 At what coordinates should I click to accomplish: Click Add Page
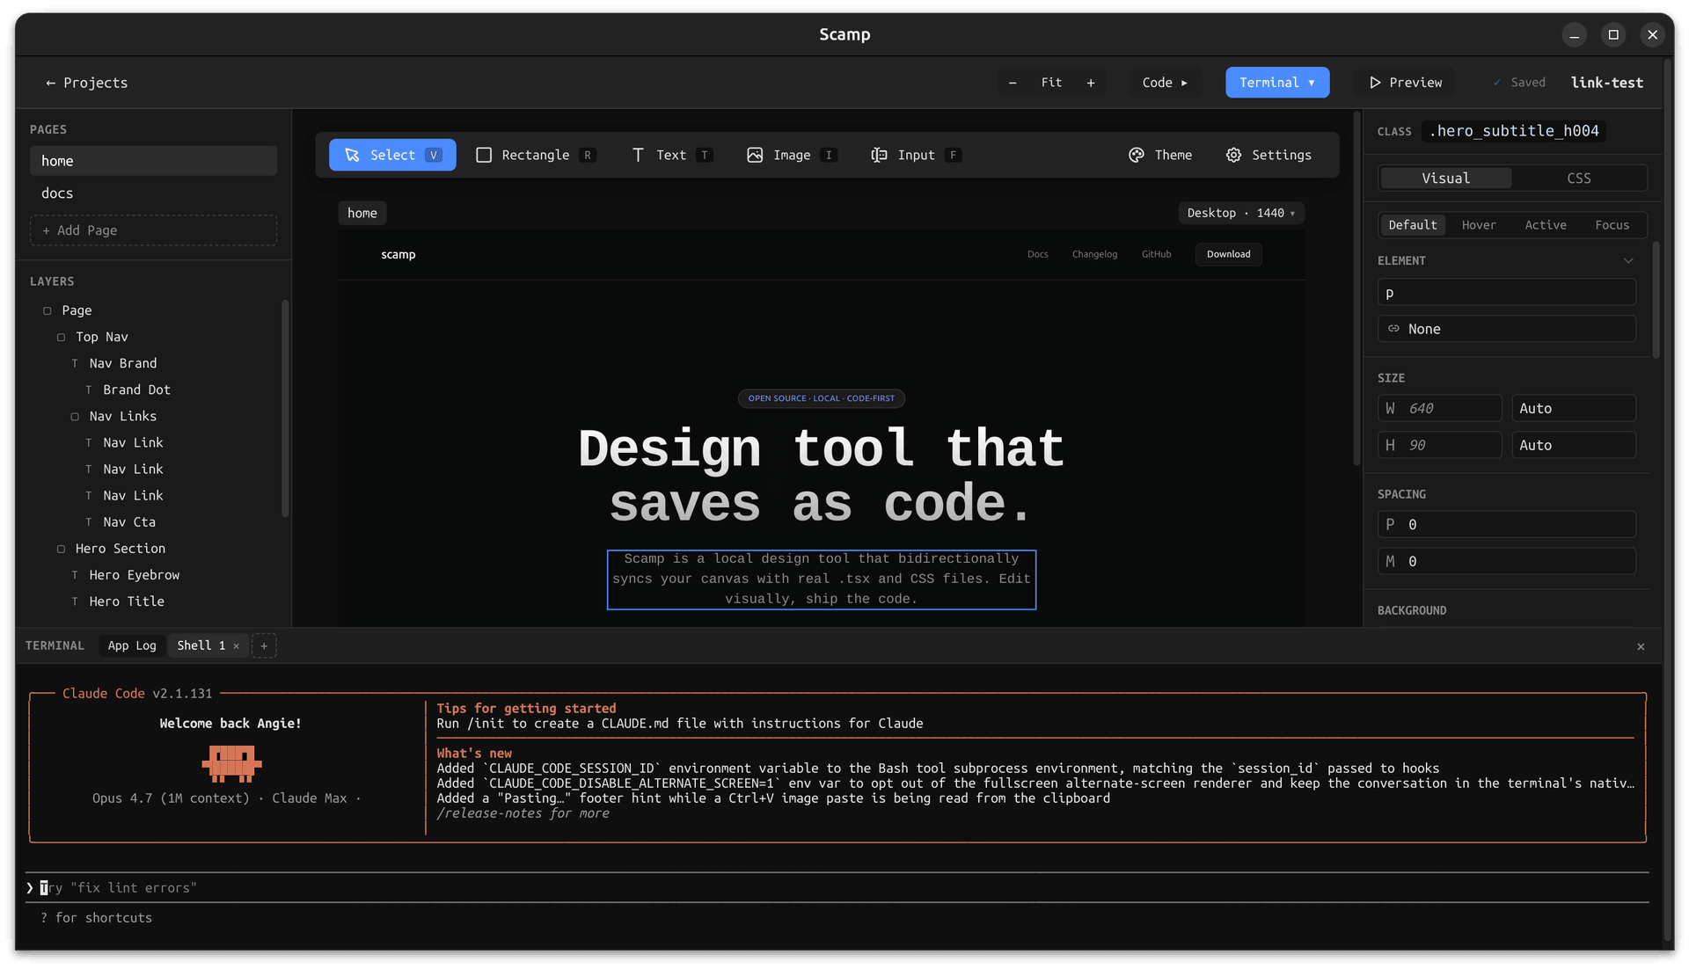tap(153, 230)
